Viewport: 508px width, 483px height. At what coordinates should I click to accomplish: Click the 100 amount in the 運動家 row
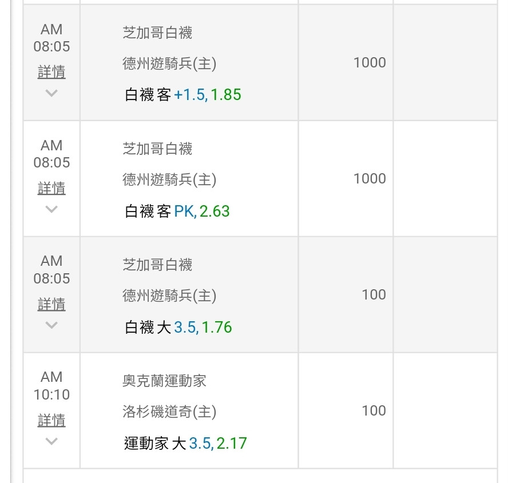coord(374,410)
